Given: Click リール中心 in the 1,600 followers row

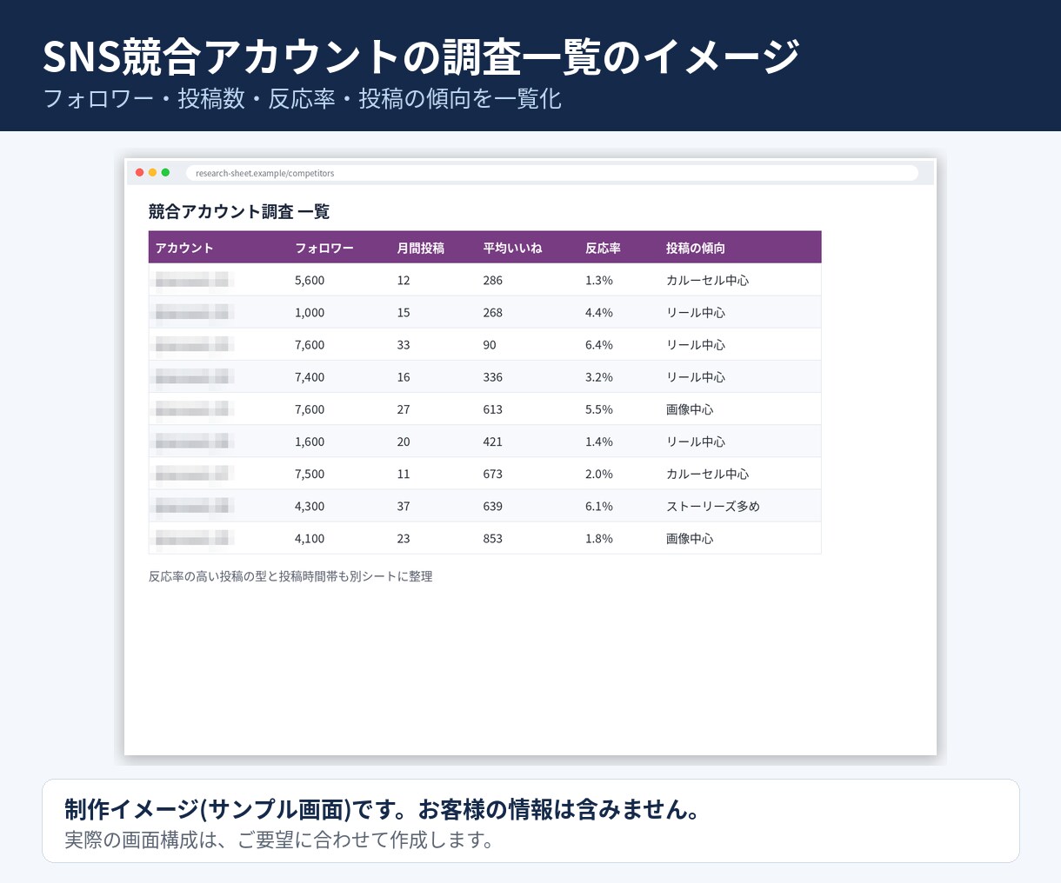Looking at the screenshot, I should click(696, 441).
